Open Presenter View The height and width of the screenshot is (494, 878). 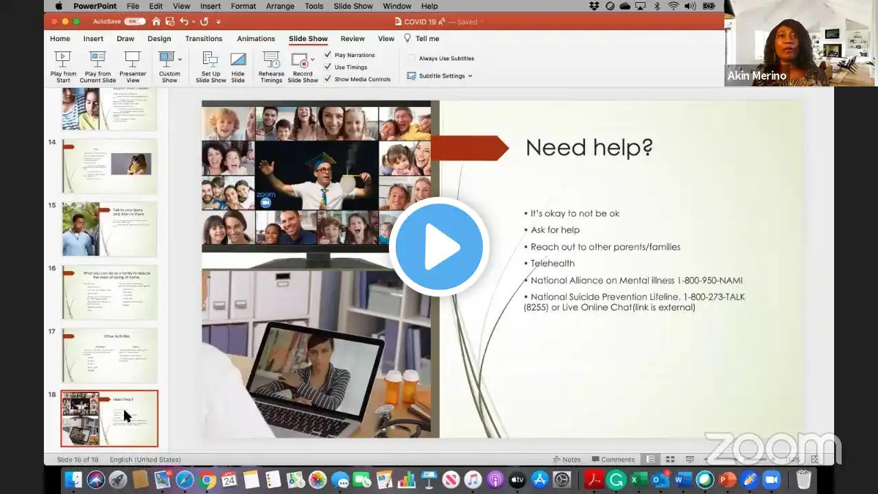[132, 60]
